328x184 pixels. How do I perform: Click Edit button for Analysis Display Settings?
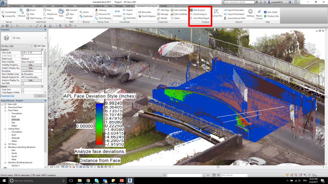(x=31, y=80)
